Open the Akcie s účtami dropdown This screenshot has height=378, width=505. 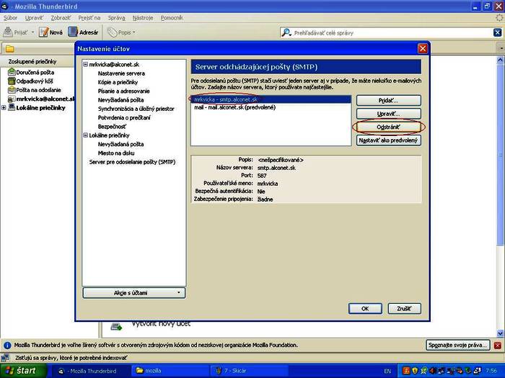coord(134,293)
